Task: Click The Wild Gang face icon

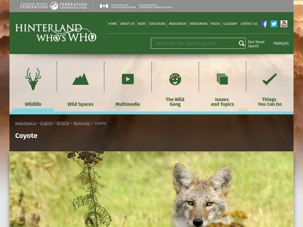Action: [175, 79]
